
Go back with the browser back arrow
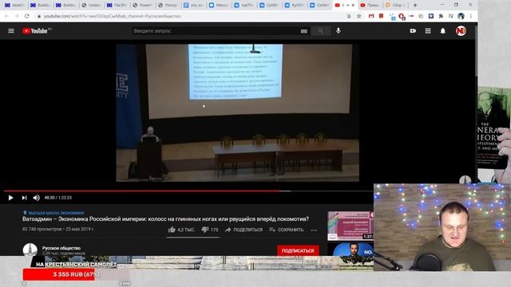pyautogui.click(x=6, y=16)
